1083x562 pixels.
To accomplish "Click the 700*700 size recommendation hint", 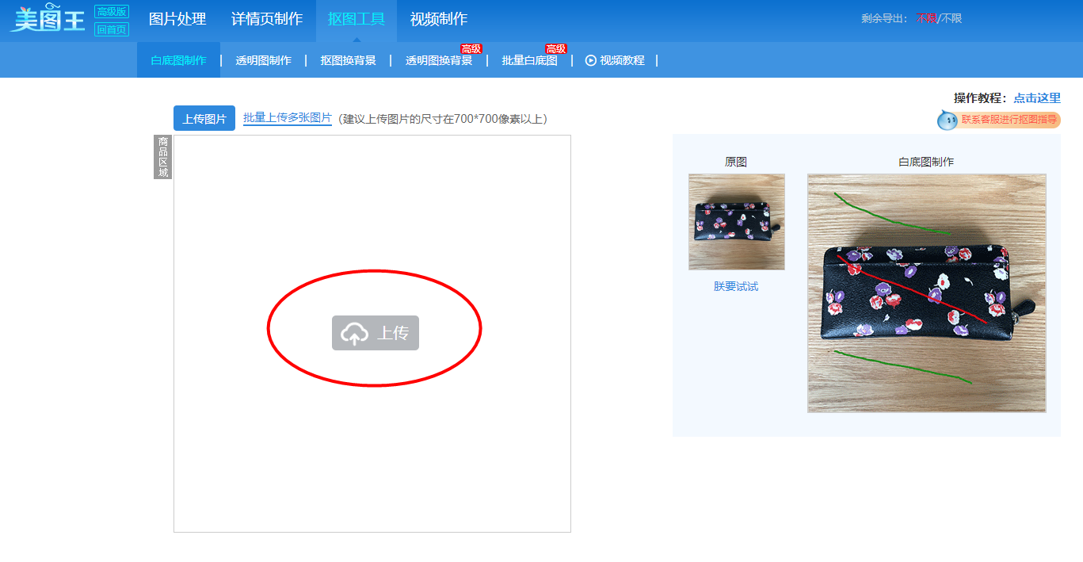I will click(x=443, y=119).
